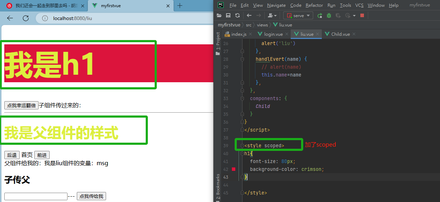Open the Navigate menu
The width and height of the screenshot is (440, 202).
point(276,5)
